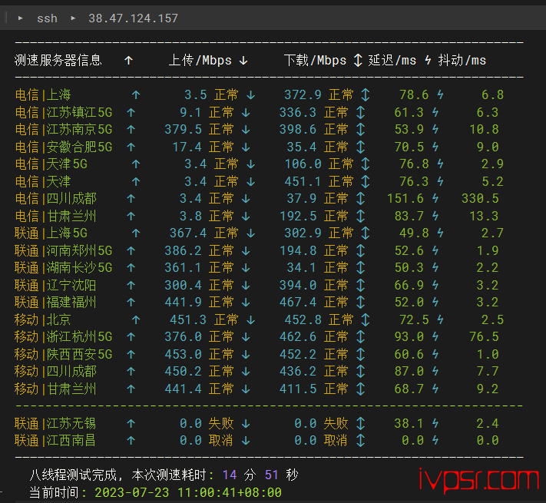The height and width of the screenshot is (503, 546).
Task: Select the 下载/Mbps column header
Action: [x=315, y=60]
